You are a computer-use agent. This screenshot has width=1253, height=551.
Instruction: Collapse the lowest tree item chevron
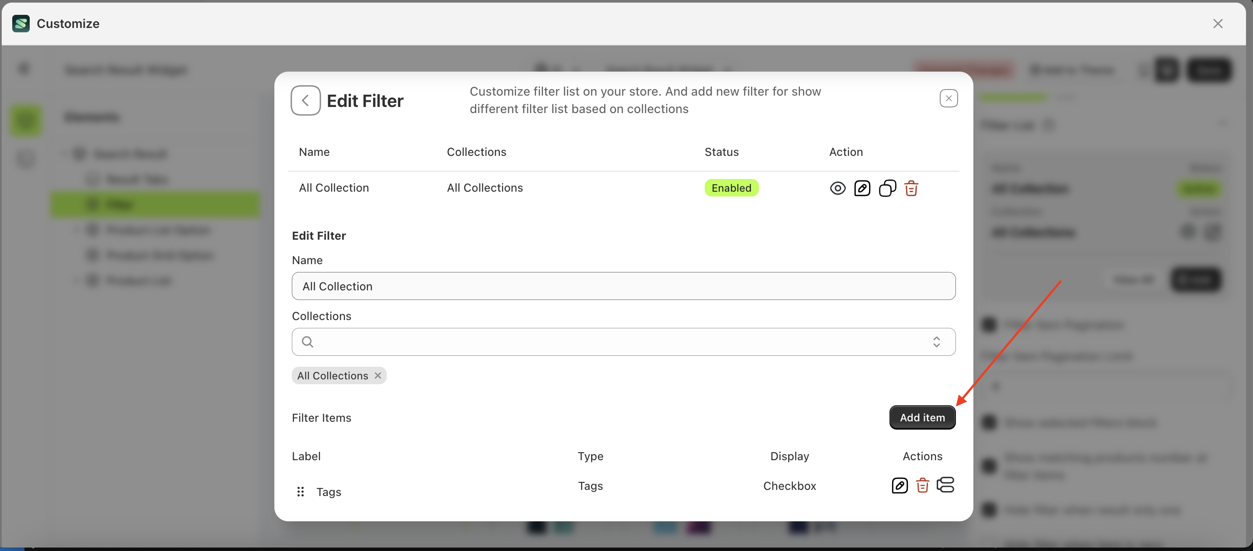tap(76, 280)
